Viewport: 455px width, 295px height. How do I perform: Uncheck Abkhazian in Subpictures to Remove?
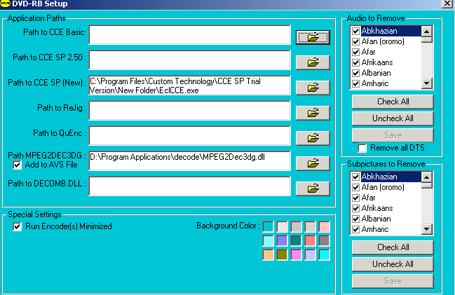click(355, 177)
